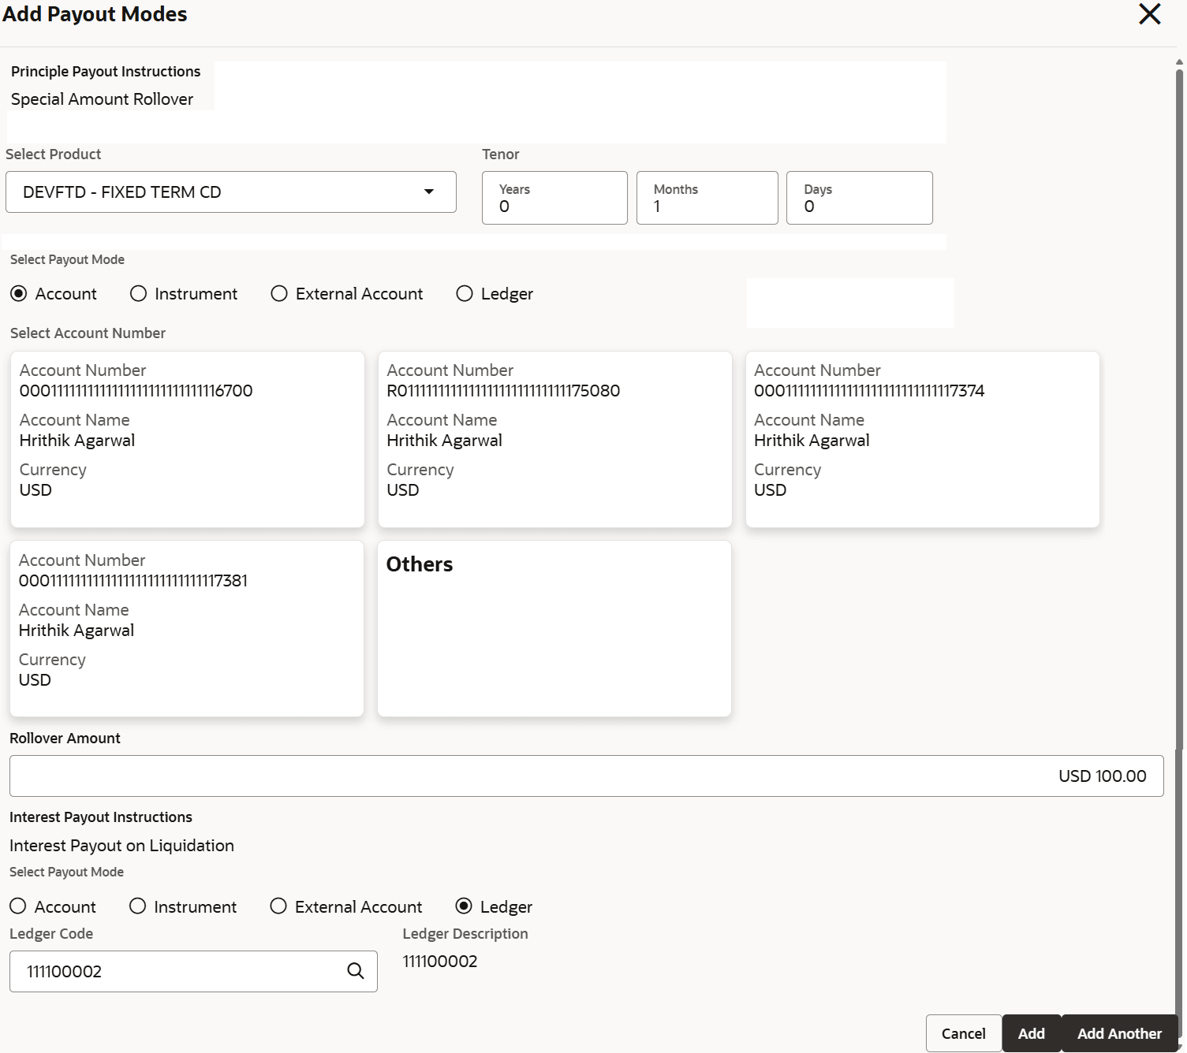Pick External Account for interest payout mode
Viewport: 1187px width, 1053px height.
tap(278, 906)
